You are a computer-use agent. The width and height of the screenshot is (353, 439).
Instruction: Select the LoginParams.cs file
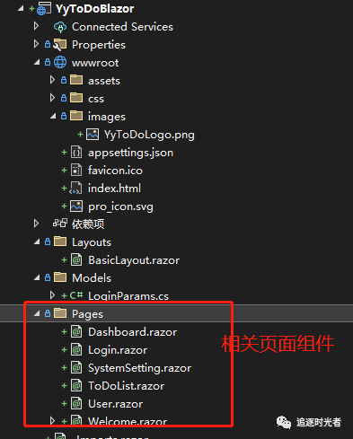128,296
